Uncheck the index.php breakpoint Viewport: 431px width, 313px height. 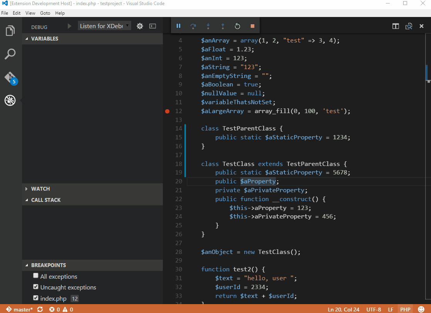(36, 298)
